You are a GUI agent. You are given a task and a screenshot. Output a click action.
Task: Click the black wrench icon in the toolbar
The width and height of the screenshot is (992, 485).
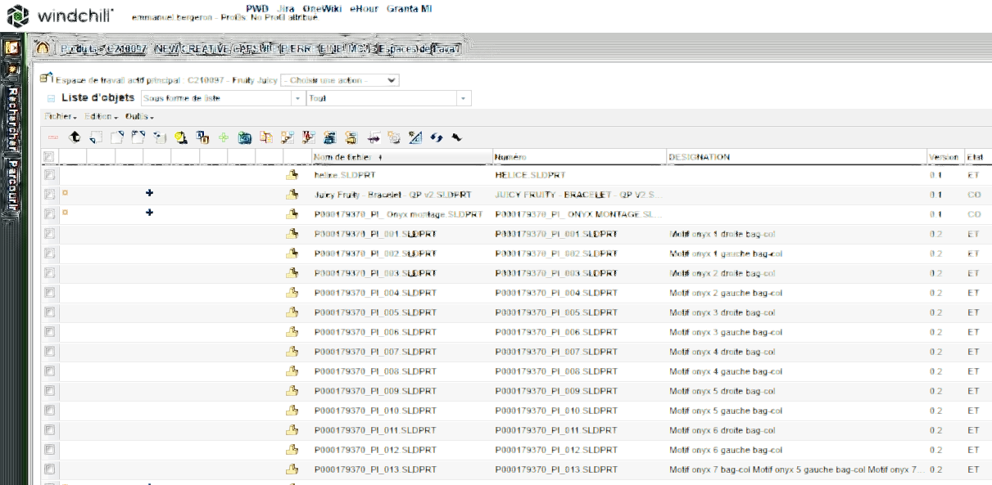point(456,137)
